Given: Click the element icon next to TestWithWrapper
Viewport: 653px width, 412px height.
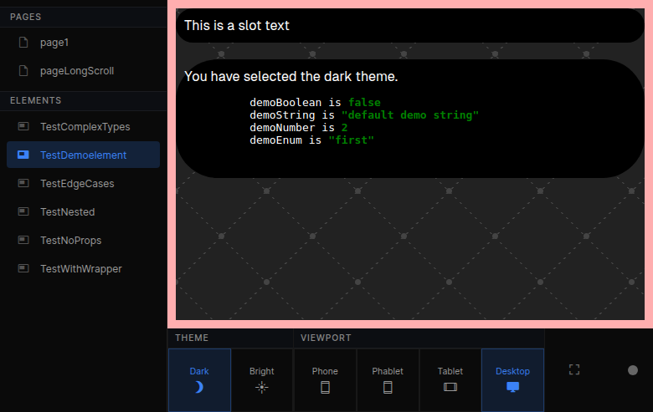Looking at the screenshot, I should coord(23,269).
